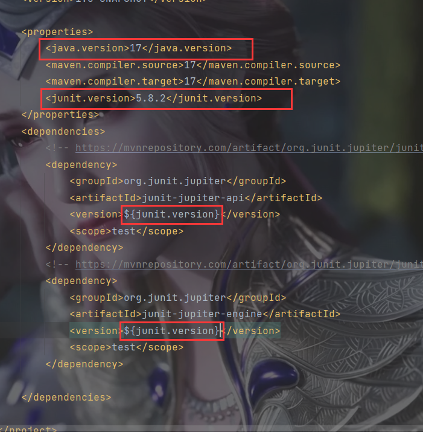Click the maven.compiler.target property line

193,82
